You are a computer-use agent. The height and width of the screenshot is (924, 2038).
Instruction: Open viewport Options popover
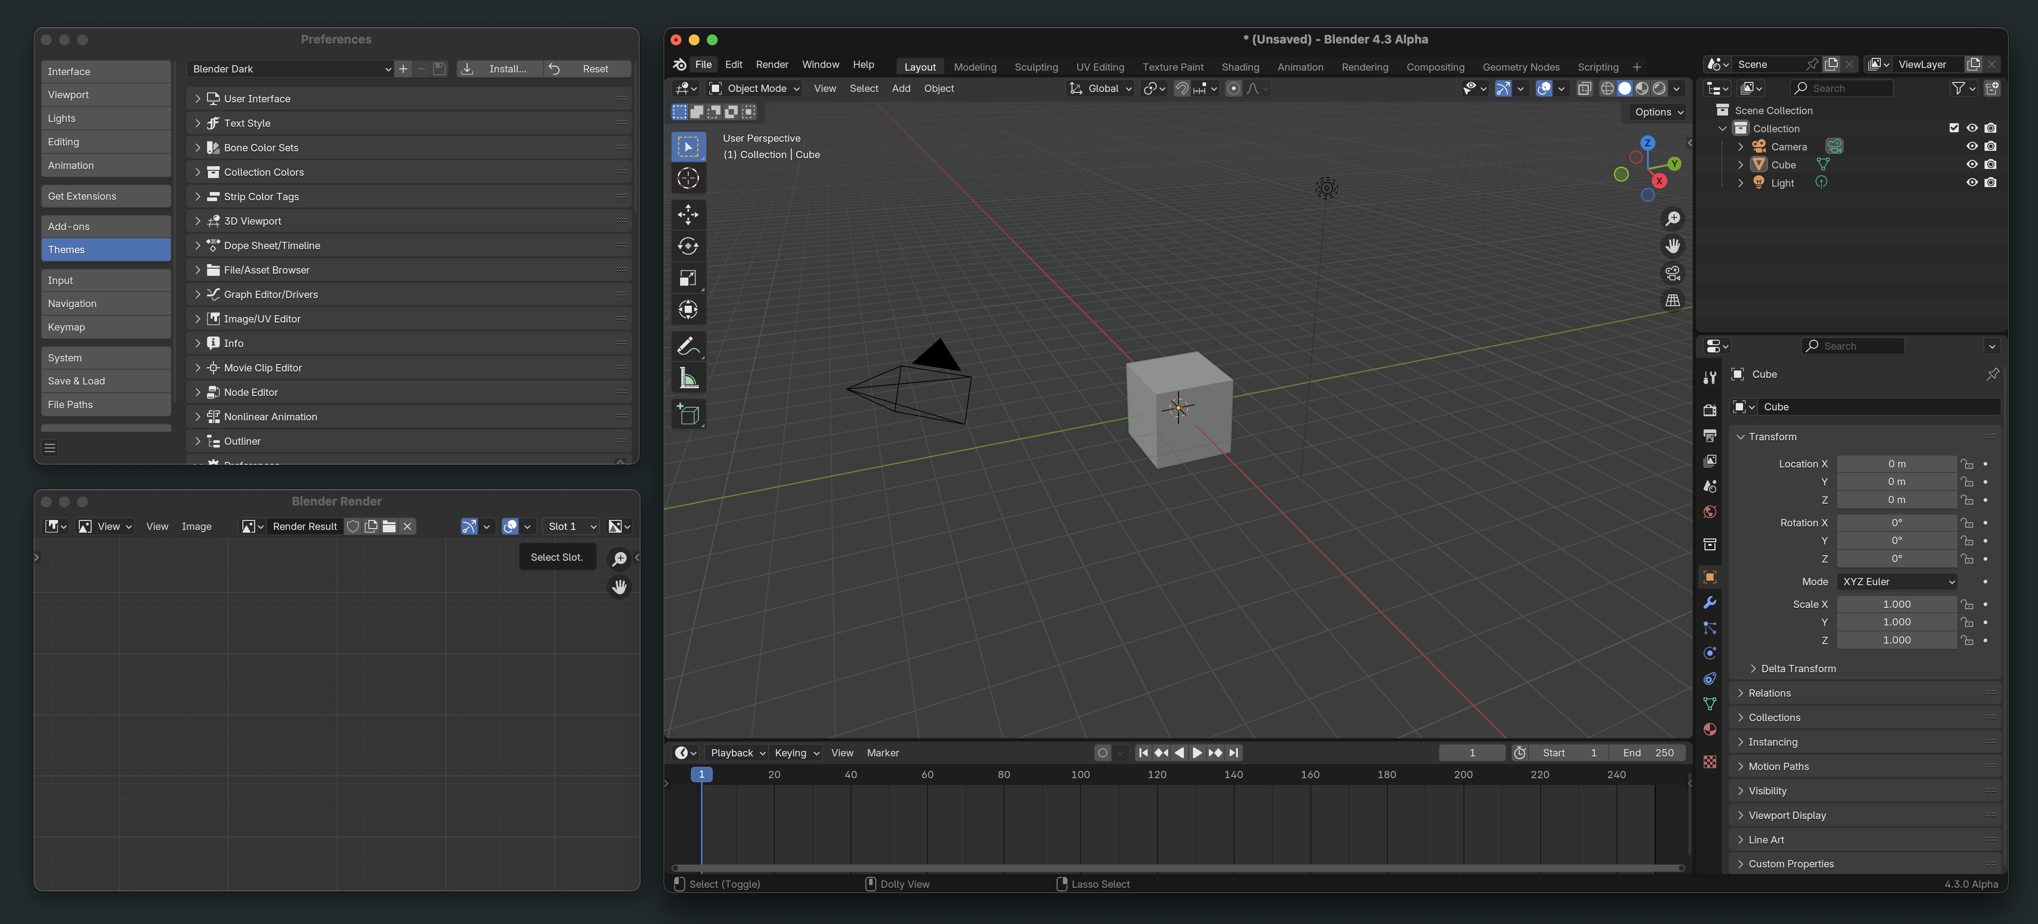coord(1658,112)
